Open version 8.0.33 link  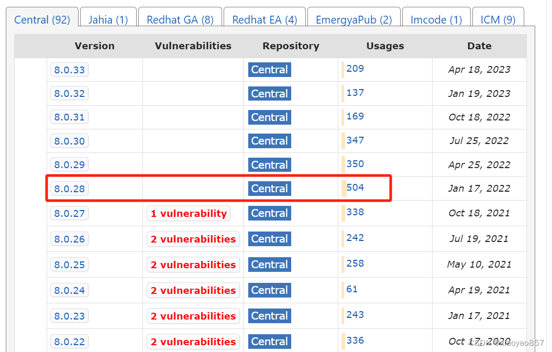click(69, 70)
